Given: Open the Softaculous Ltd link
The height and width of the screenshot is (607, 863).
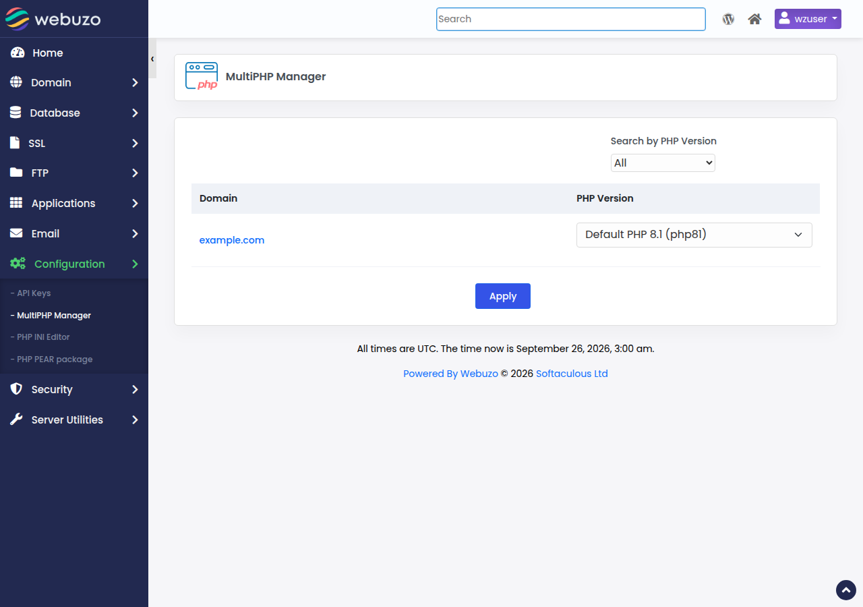Looking at the screenshot, I should click(572, 374).
